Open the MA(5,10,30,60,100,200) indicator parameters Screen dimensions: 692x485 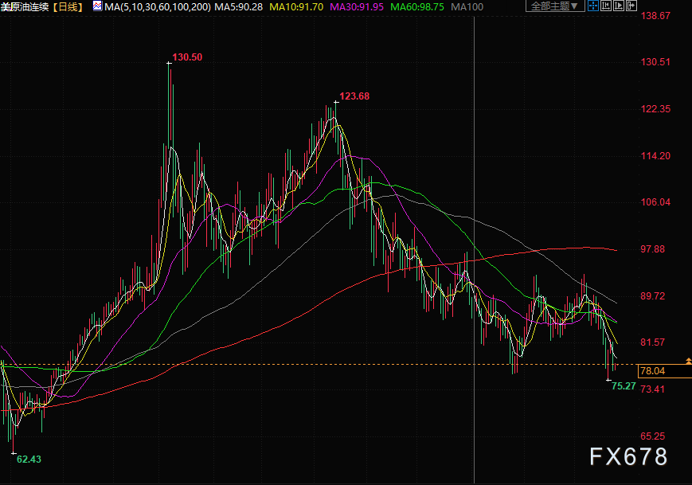point(158,6)
